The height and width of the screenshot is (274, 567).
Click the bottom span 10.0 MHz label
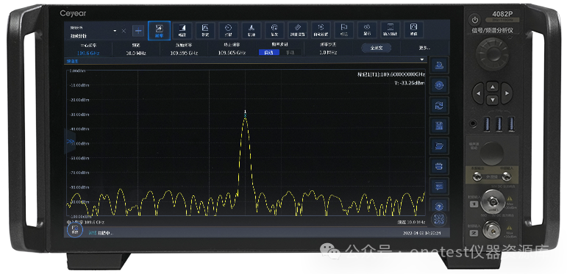(411, 222)
